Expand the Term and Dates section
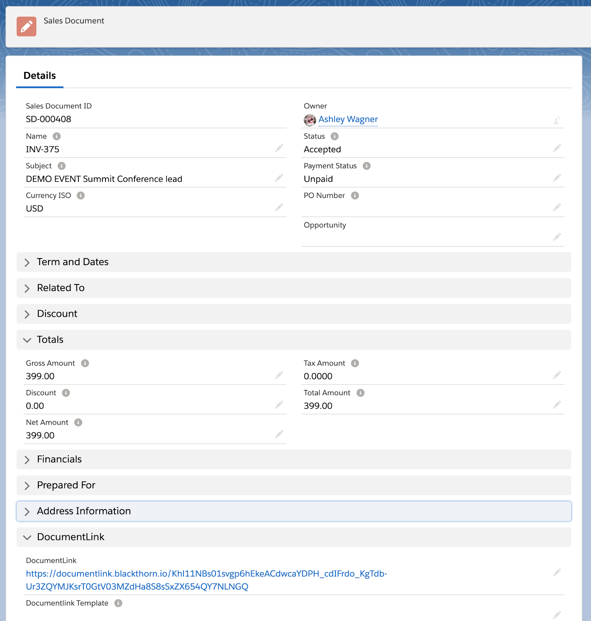 pyautogui.click(x=294, y=262)
